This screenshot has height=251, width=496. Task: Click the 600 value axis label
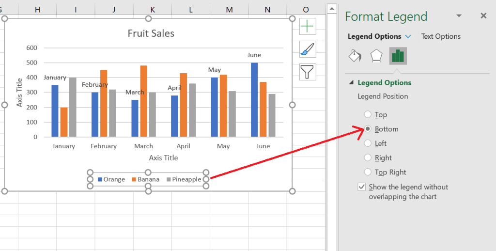click(x=32, y=48)
